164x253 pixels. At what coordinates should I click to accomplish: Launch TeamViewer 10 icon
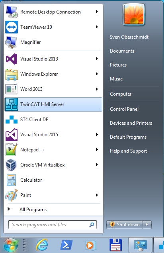12,27
